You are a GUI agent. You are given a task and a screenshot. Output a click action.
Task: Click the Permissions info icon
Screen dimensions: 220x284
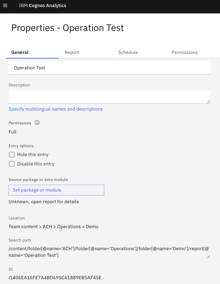37,123
